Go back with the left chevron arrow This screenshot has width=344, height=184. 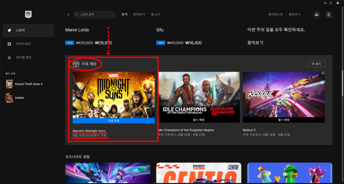click(68, 14)
